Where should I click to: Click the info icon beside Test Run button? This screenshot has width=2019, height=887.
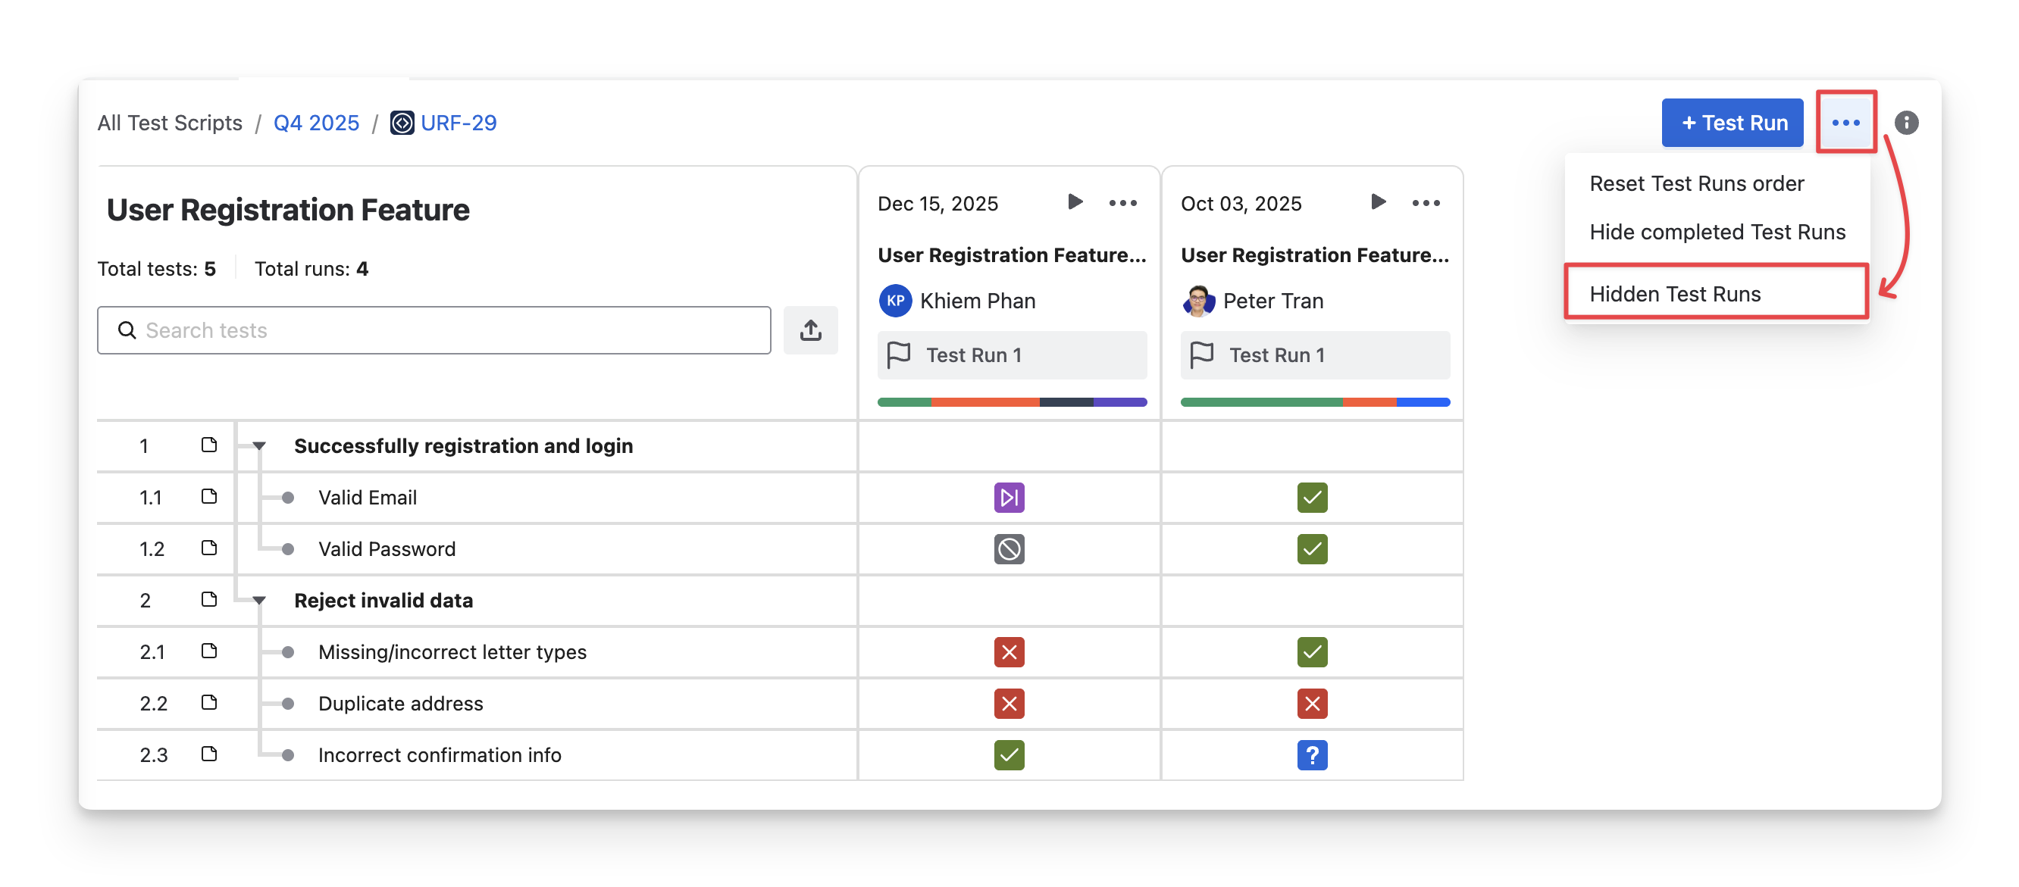[1906, 123]
